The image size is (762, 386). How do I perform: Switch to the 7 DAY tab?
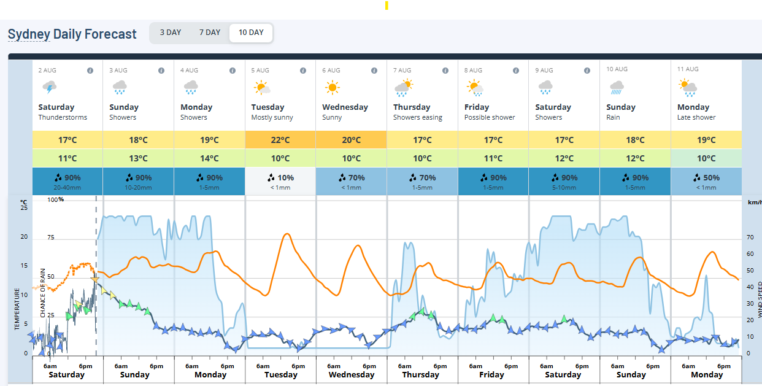point(209,33)
